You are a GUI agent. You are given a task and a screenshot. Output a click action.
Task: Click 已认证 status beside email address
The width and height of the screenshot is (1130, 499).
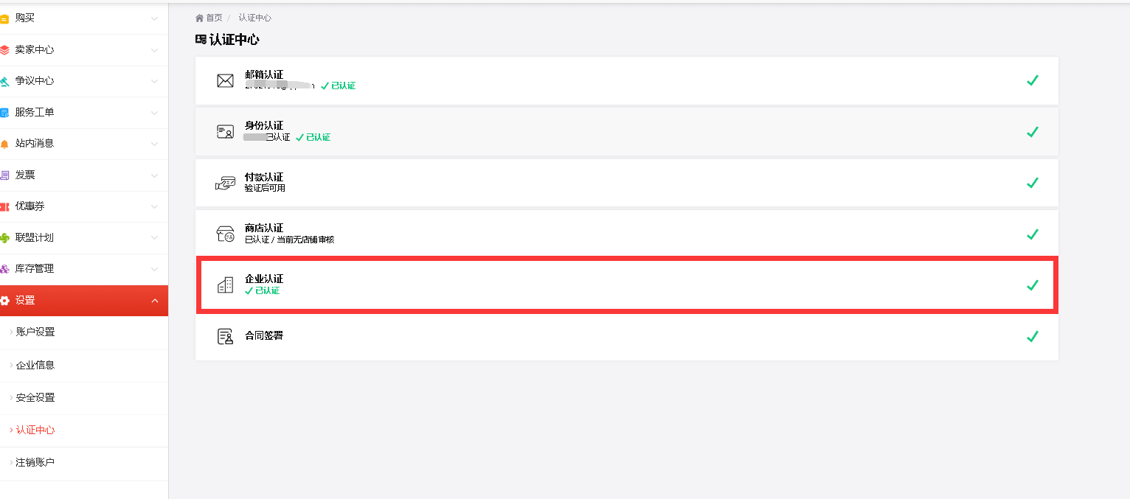tap(339, 86)
